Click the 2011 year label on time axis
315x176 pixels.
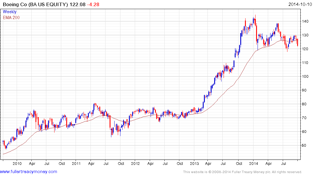[x=76, y=163]
